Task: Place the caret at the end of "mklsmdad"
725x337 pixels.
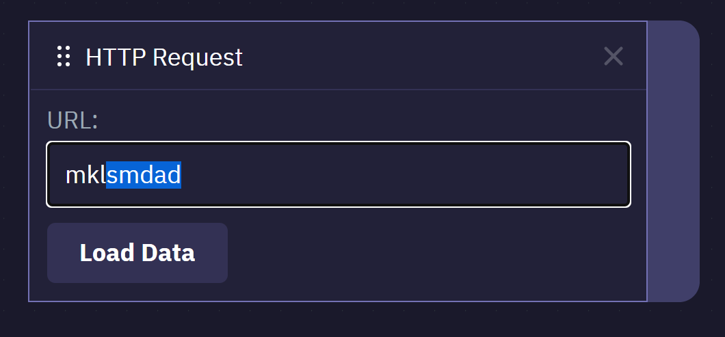Action: (x=181, y=175)
